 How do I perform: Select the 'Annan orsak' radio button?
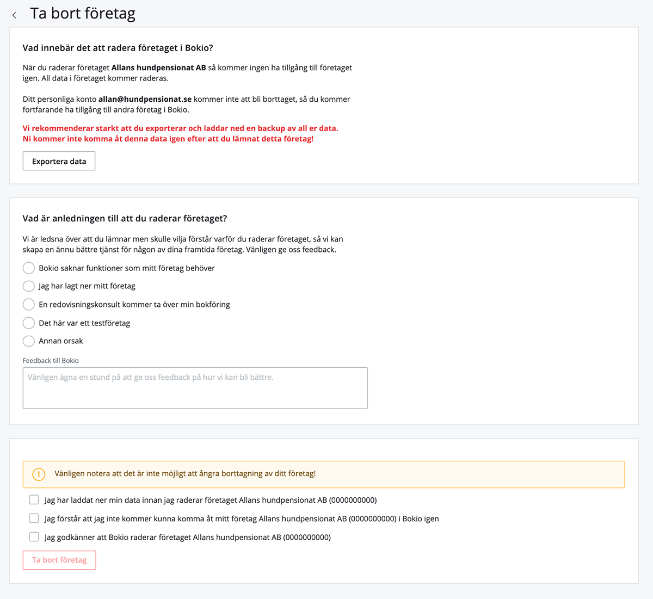point(29,341)
